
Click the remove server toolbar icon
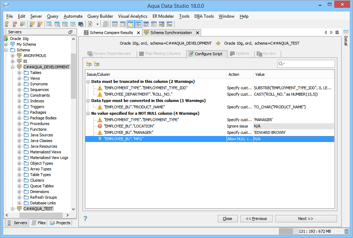pyautogui.click(x=15, y=24)
